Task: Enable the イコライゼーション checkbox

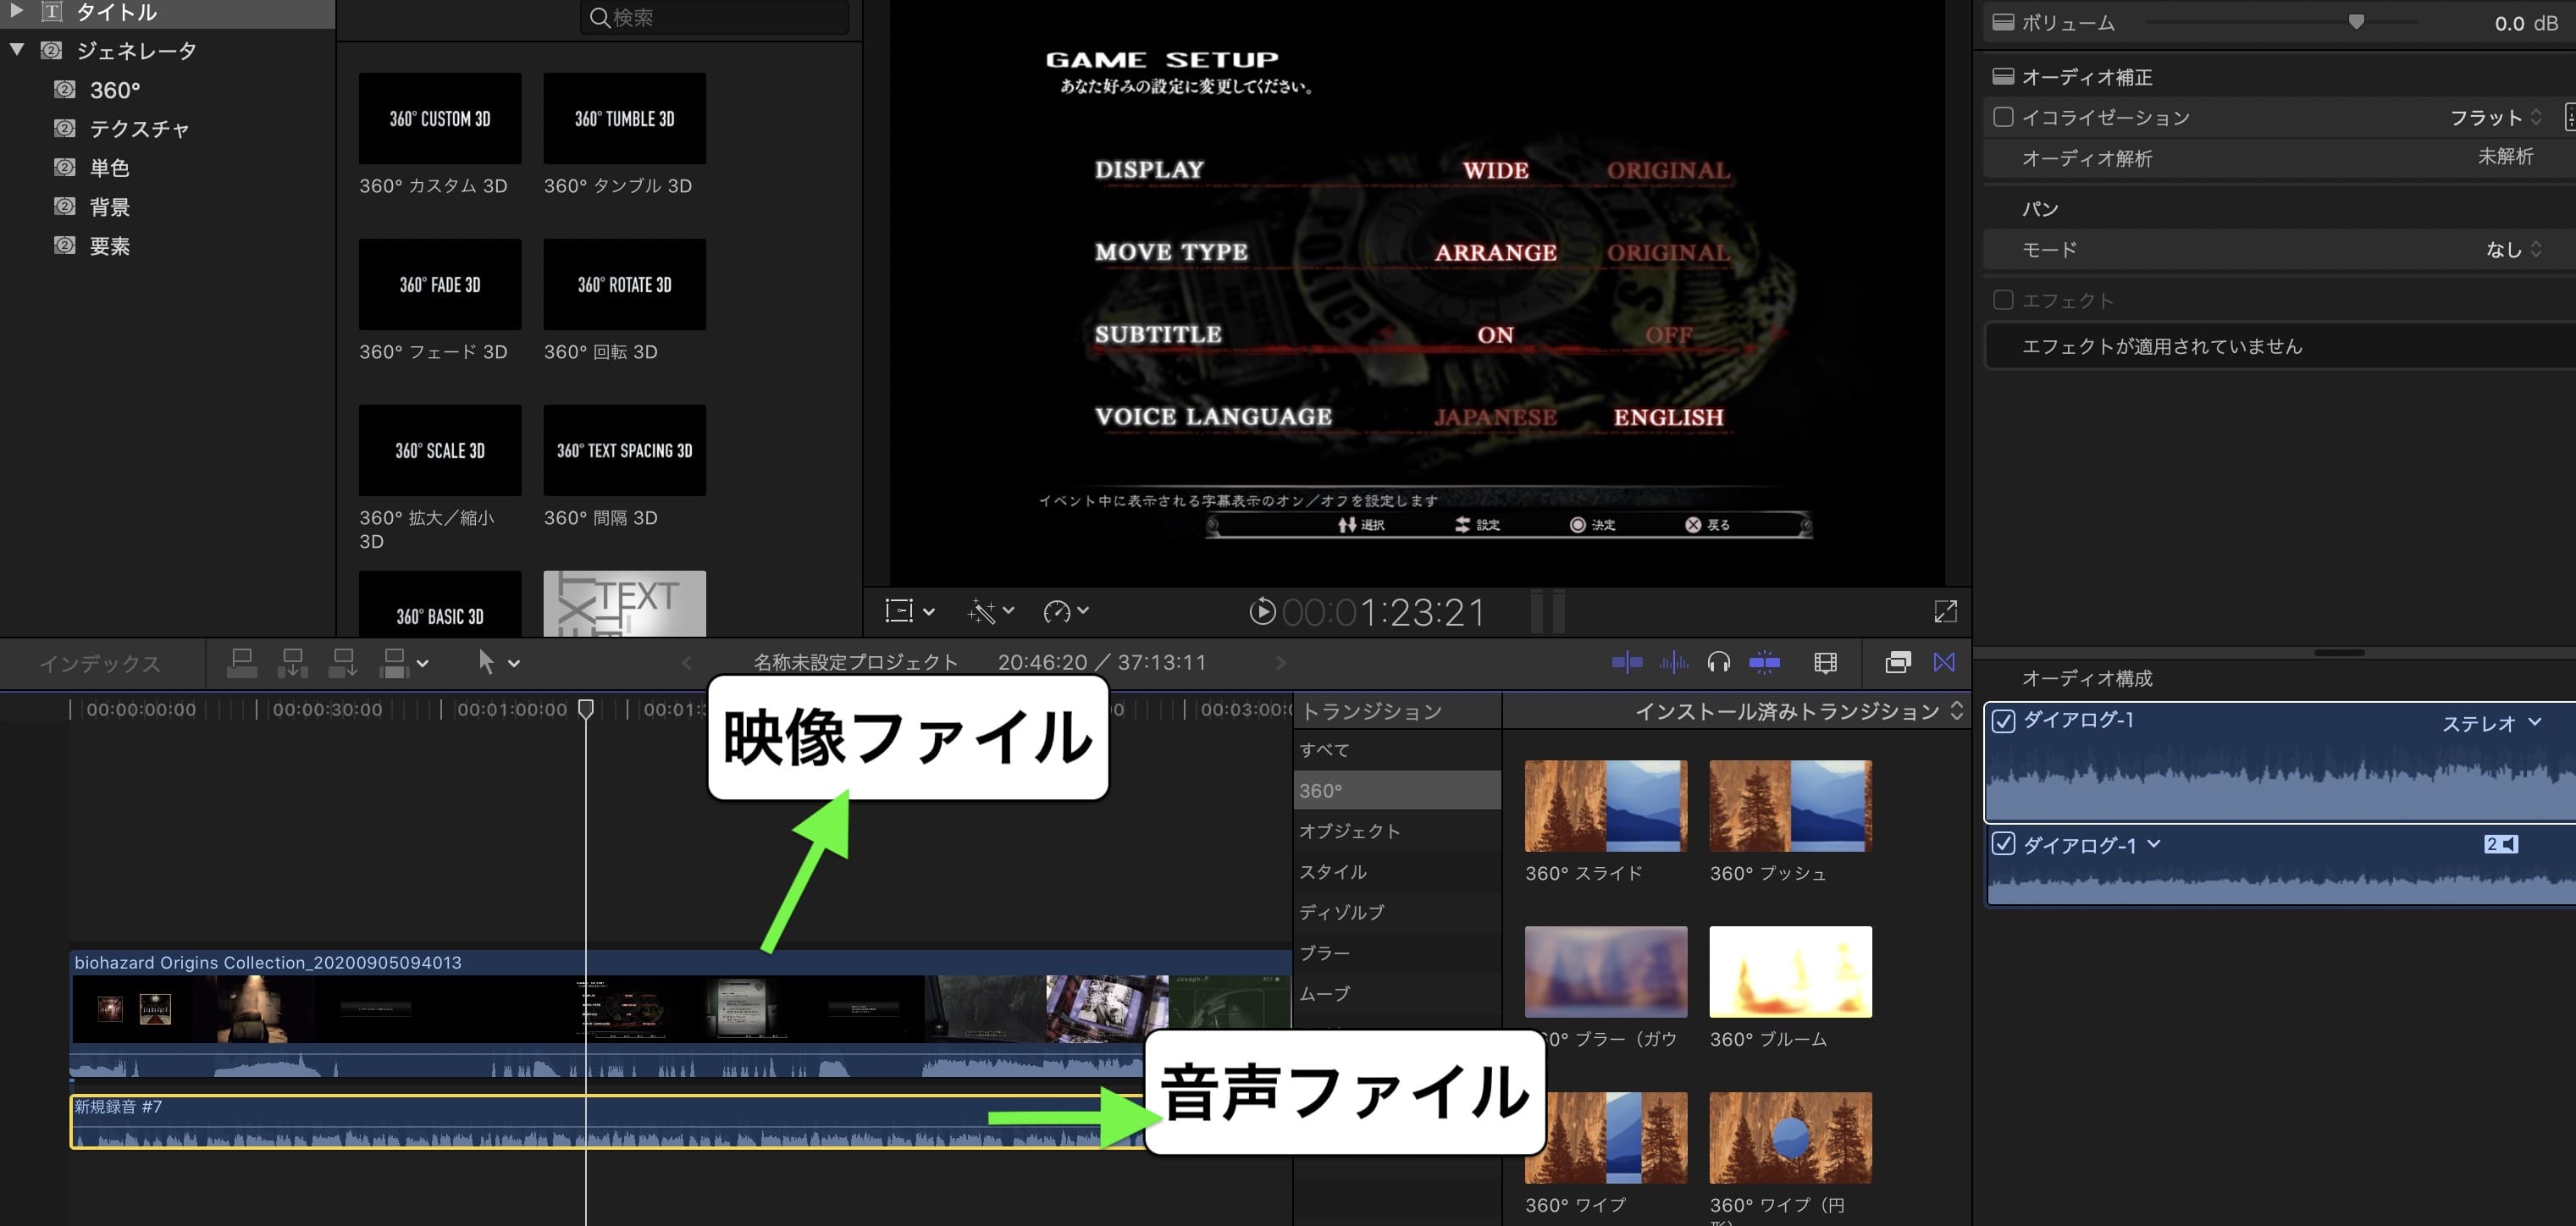Action: (x=2003, y=117)
